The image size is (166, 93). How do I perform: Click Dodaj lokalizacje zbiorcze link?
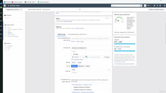pyautogui.click(x=77, y=60)
